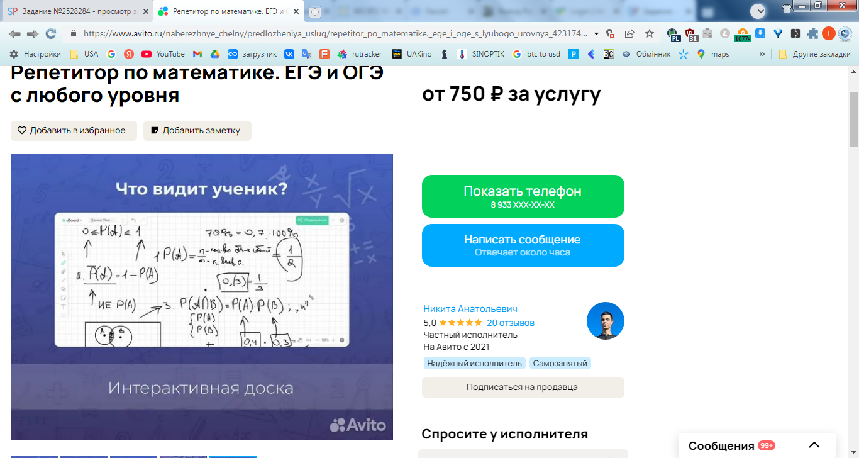Viewport: 859px width, 458px height.
Task: Click the seller's round avatar photo
Action: [605, 321]
